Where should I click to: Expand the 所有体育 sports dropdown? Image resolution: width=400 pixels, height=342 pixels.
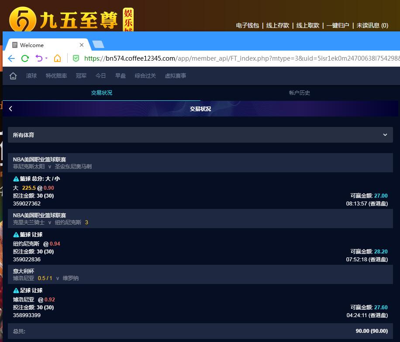point(385,135)
